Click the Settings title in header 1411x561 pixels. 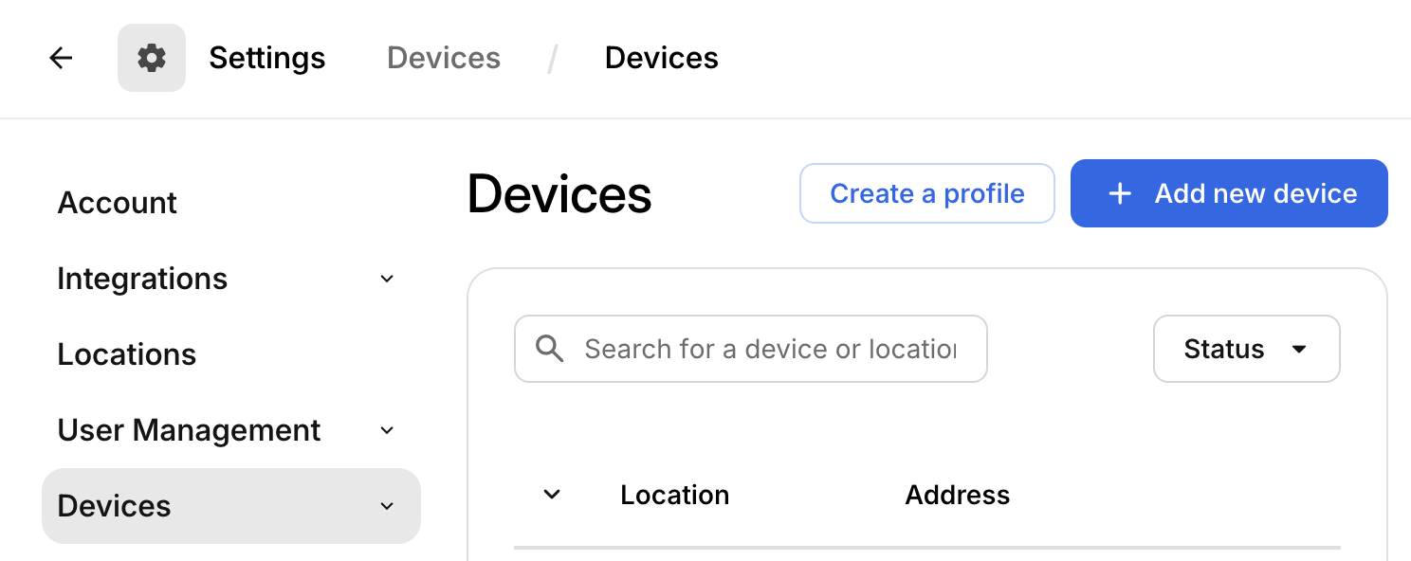[267, 58]
